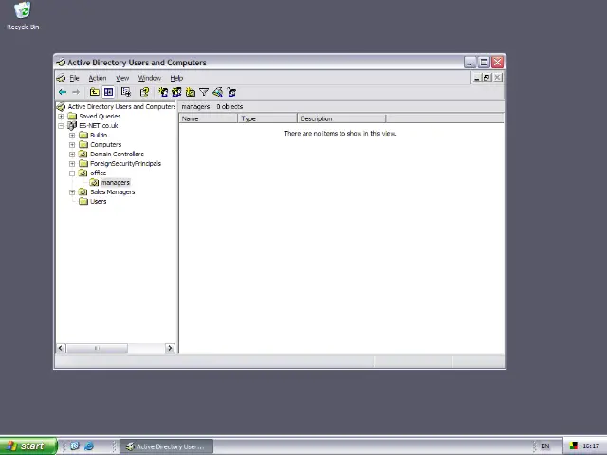The height and width of the screenshot is (455, 607).
Task: Select the Computers container
Action: pyautogui.click(x=105, y=145)
